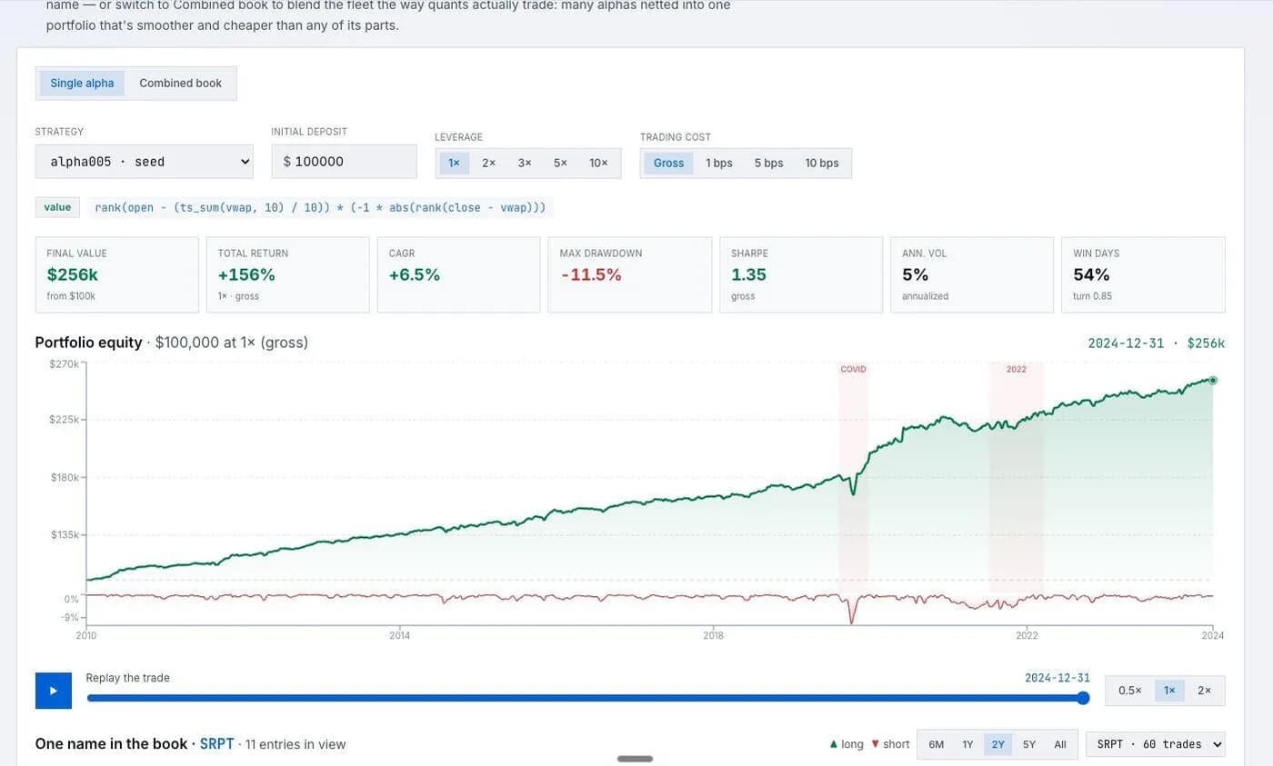
Task: Select the Single alpha tab
Action: pos(82,83)
